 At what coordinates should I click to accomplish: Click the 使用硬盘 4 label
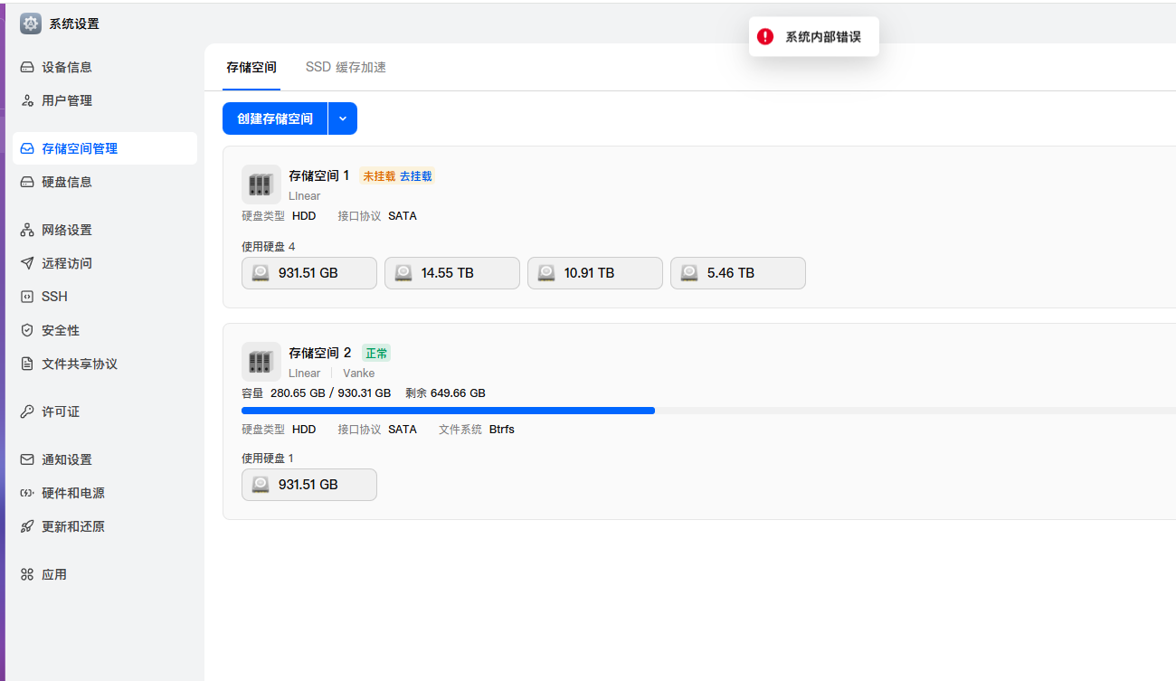click(x=269, y=246)
